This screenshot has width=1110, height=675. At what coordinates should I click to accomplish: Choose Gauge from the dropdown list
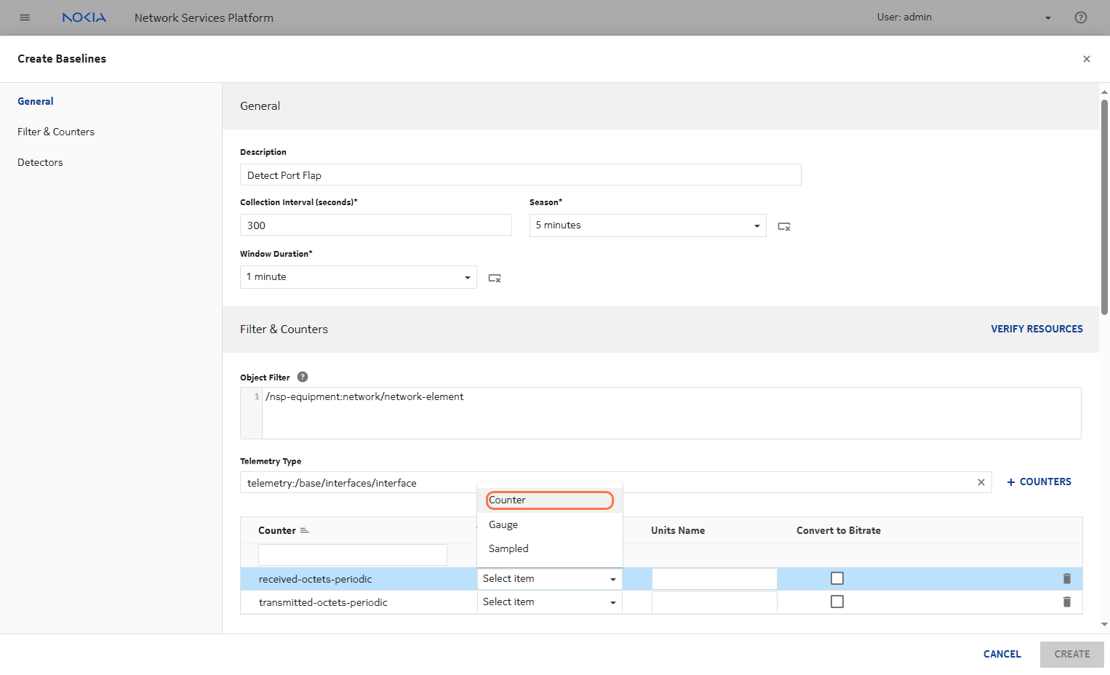click(x=503, y=524)
